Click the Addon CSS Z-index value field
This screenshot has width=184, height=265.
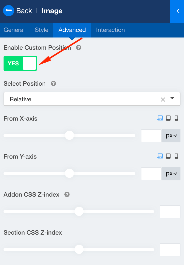(x=170, y=212)
